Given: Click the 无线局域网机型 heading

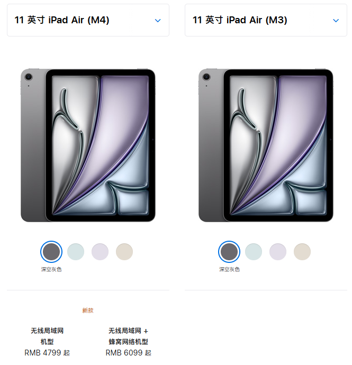Looking at the screenshot, I should 47,336.
